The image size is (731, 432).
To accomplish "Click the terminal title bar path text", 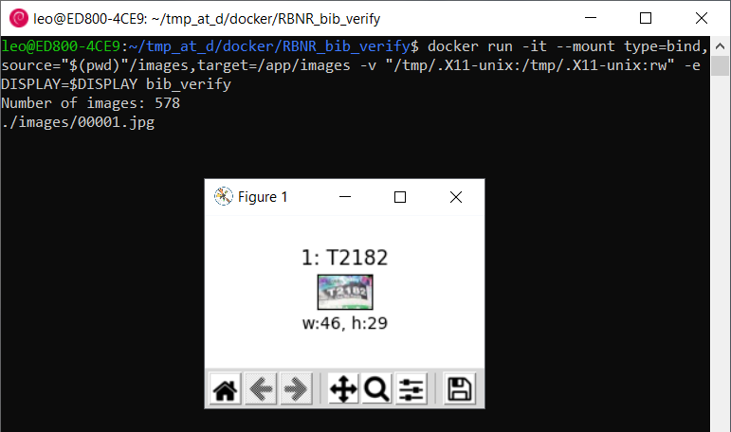I will (207, 19).
